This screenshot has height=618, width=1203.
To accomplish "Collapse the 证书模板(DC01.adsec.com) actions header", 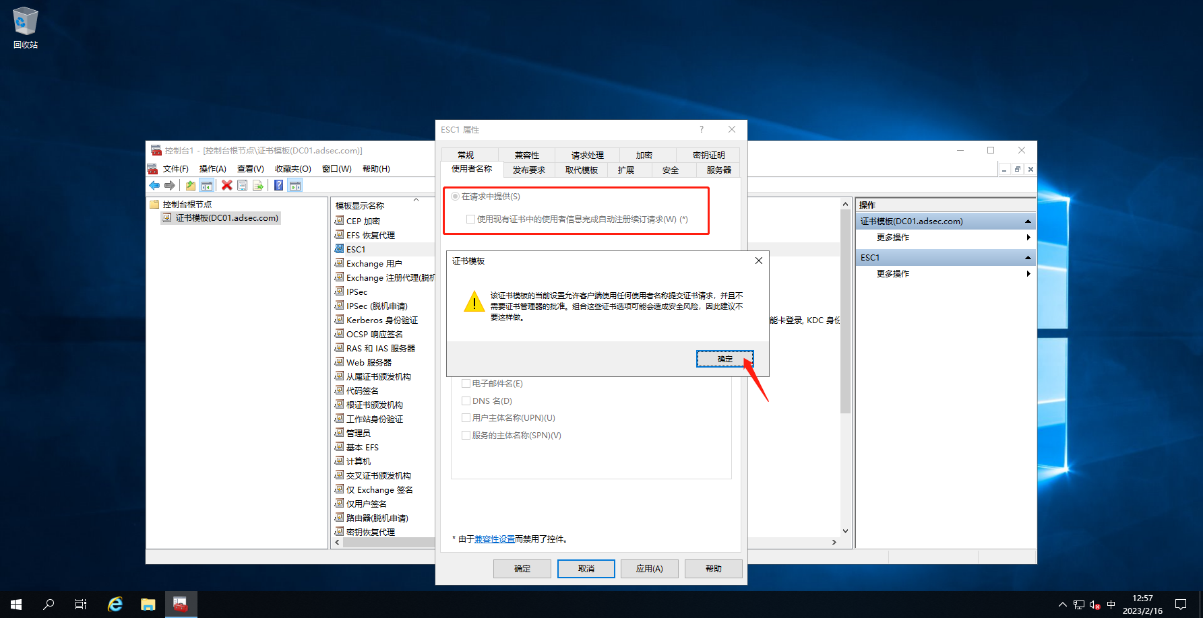I will pyautogui.click(x=1028, y=221).
